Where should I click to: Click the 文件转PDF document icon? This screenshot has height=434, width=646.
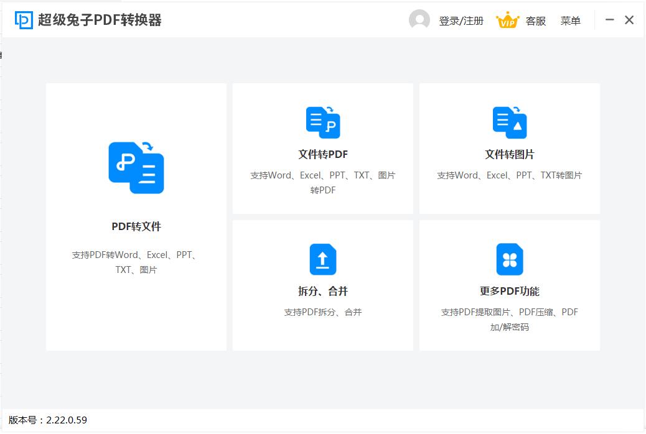pos(322,122)
